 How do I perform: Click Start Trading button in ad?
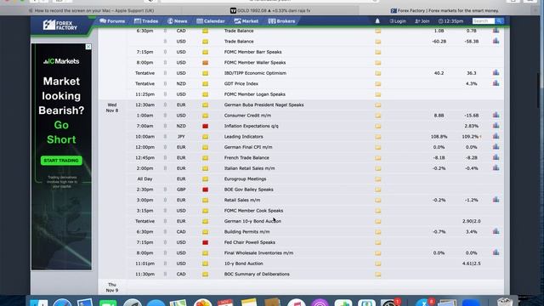pyautogui.click(x=61, y=161)
